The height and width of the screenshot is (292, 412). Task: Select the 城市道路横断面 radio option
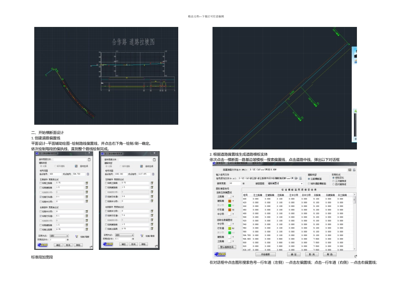[309, 183]
